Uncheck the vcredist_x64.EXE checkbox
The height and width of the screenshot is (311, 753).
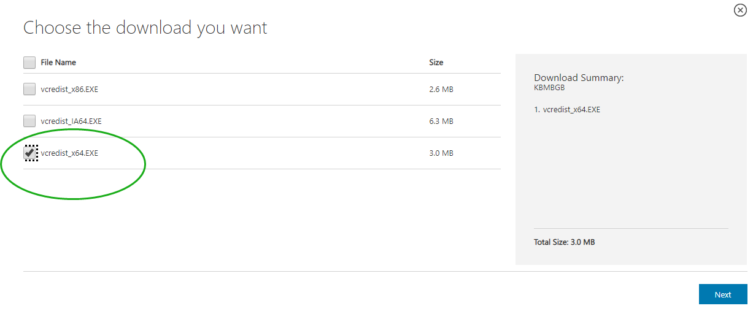pos(29,153)
